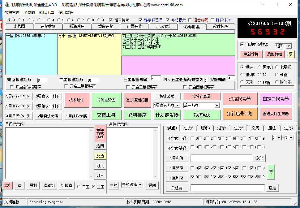
Task: Click the app icon in the title bar
Action: [7, 5]
